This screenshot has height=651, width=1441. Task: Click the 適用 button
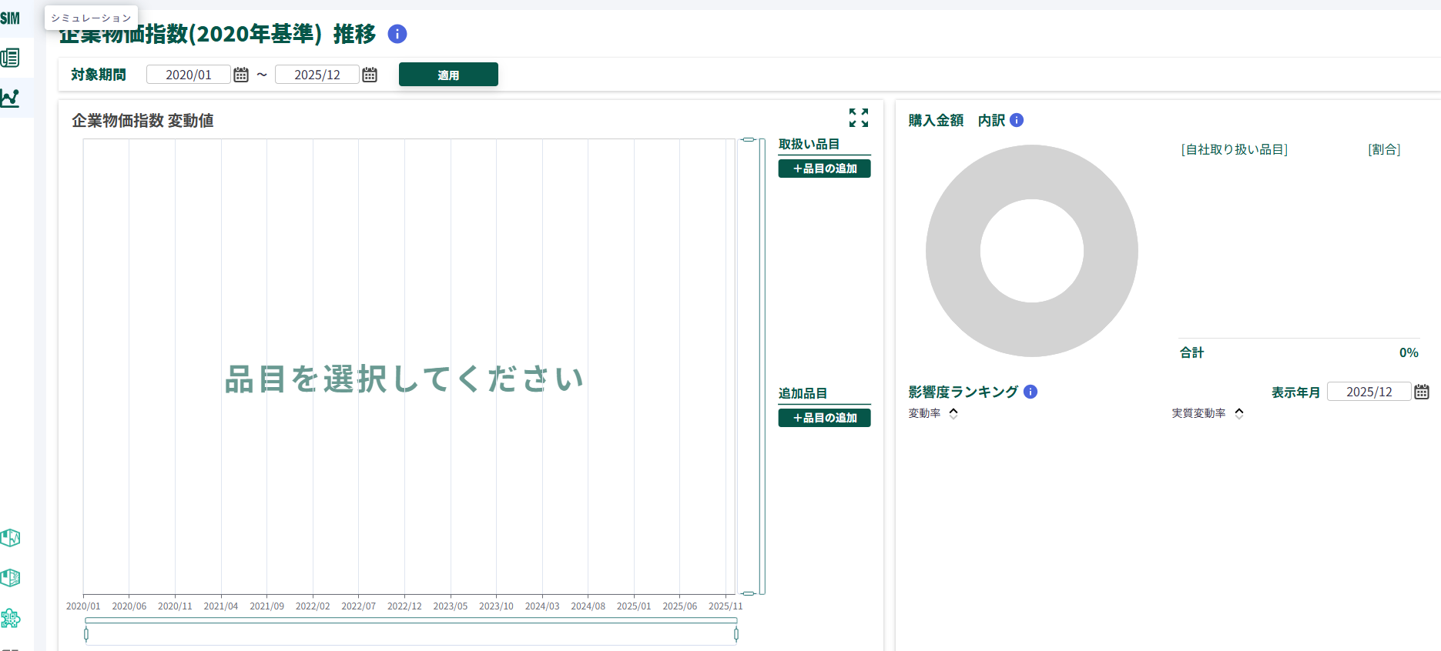pos(448,75)
